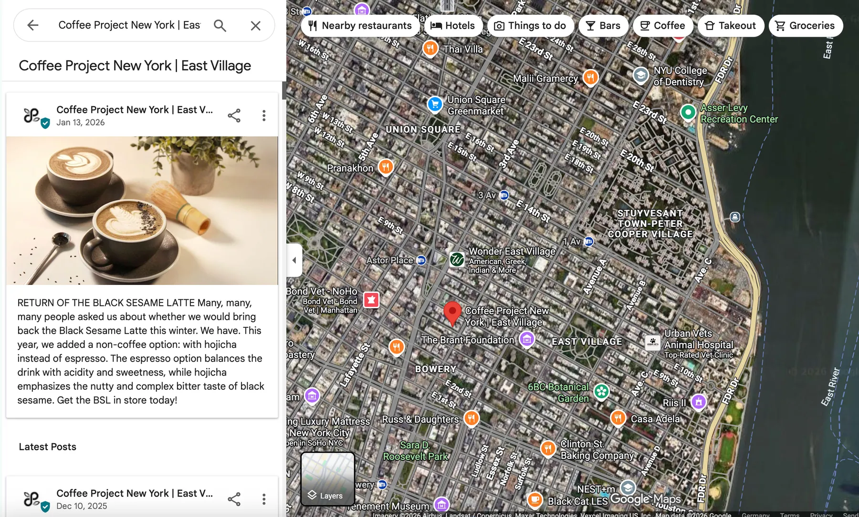This screenshot has width=859, height=517.
Task: Open the three-dot menu on the Dec 10 post
Action: click(x=263, y=499)
